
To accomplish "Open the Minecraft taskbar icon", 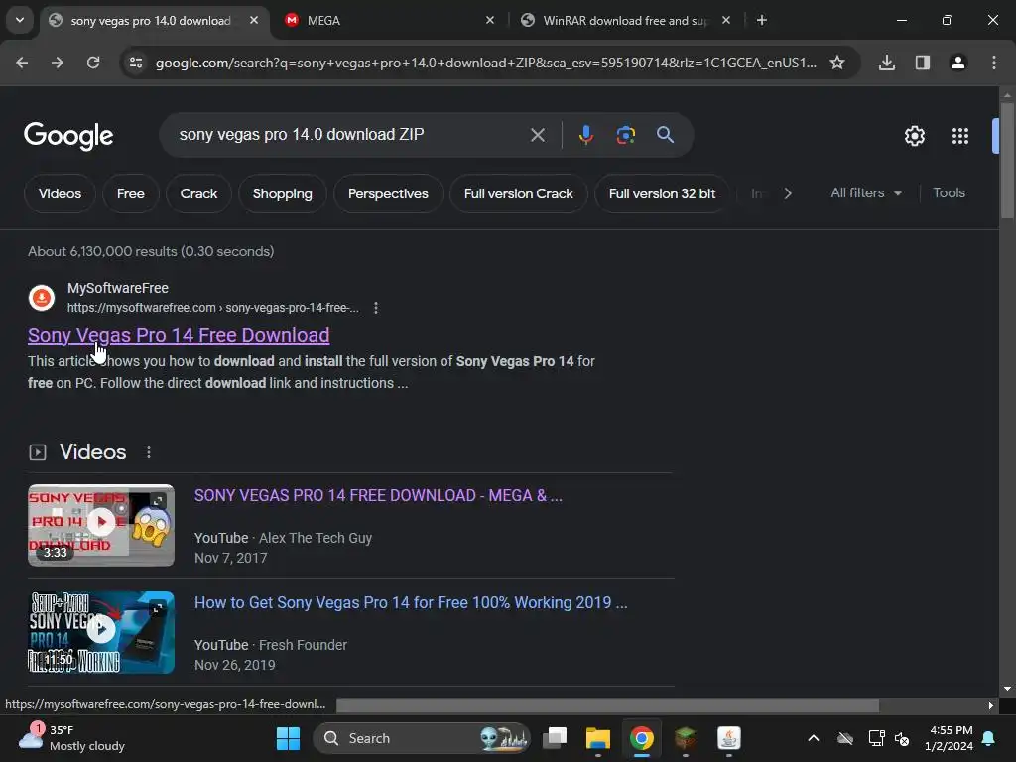I will (685, 738).
